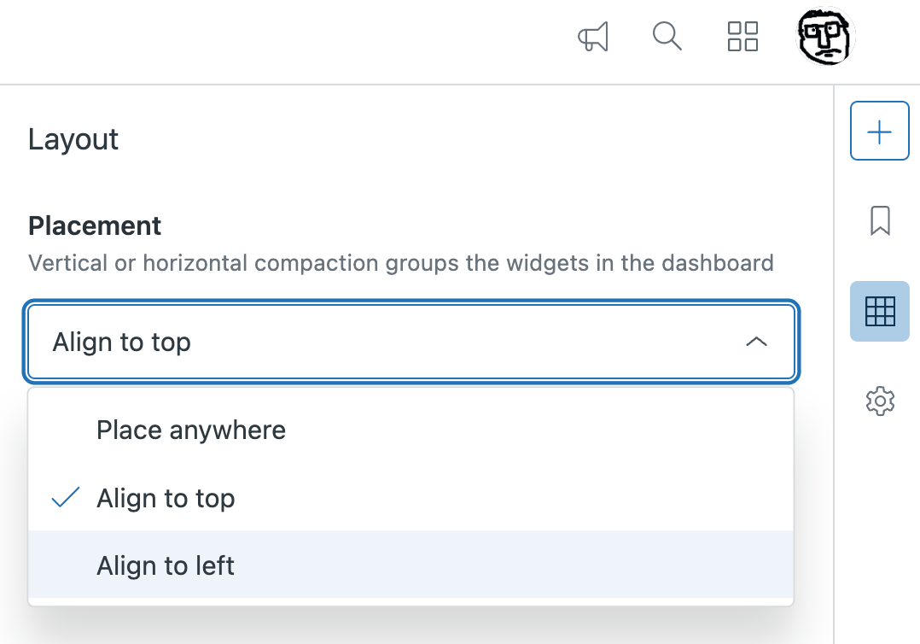Click the highlighted Align to left row
The image size is (920, 644).
411,565
